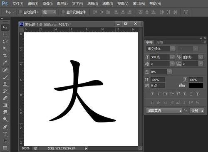Select the Eyedropper tool

click(x=5, y=63)
